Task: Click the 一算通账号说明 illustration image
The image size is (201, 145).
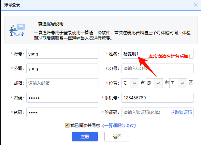Action: click(17, 30)
